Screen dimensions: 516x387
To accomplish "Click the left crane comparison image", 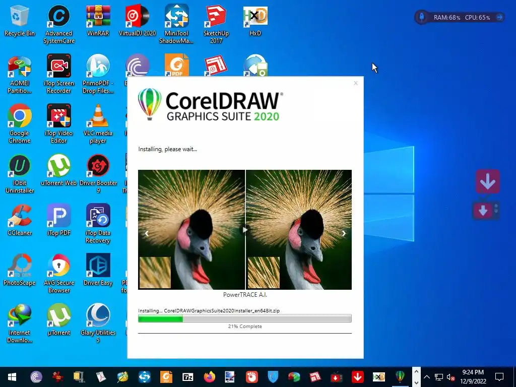I will coord(191,230).
